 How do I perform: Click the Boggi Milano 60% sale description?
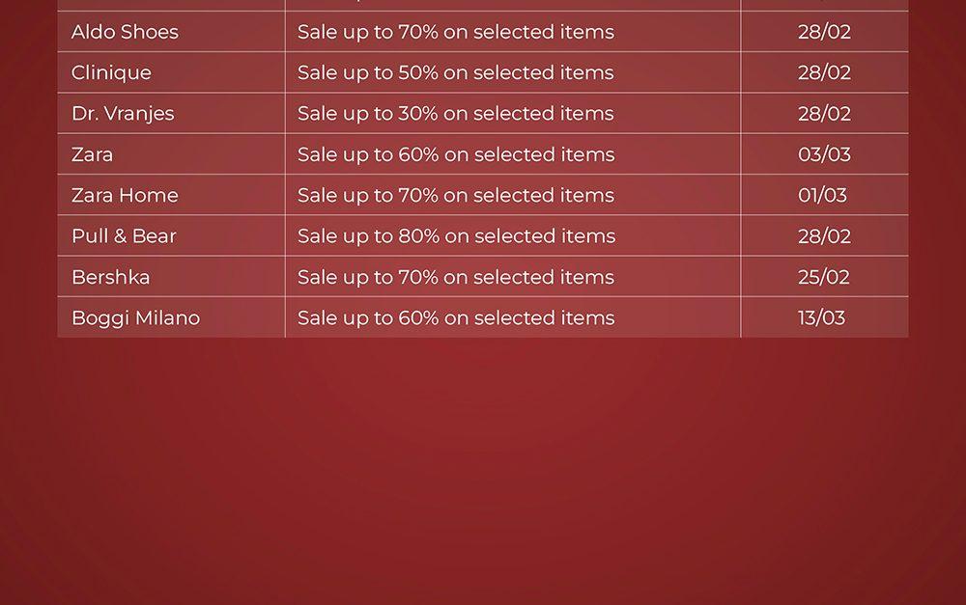point(455,317)
